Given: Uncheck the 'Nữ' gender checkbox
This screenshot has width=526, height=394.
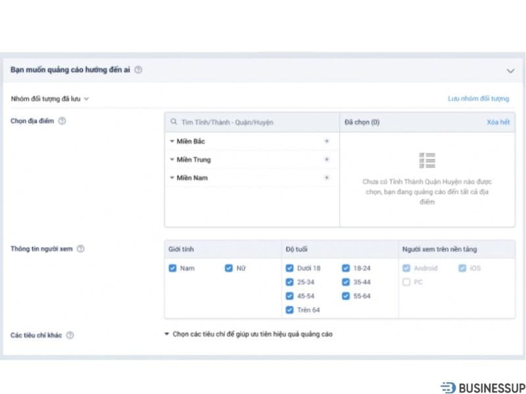Looking at the screenshot, I should (x=229, y=268).
